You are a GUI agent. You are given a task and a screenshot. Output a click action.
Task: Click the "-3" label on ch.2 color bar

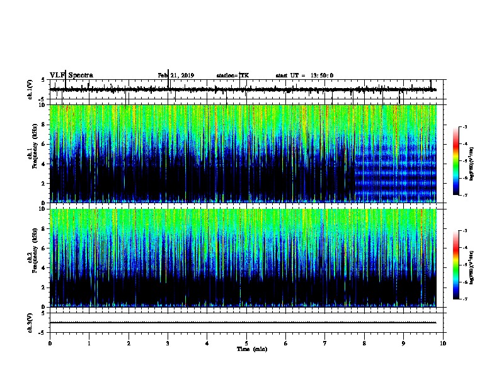point(464,231)
